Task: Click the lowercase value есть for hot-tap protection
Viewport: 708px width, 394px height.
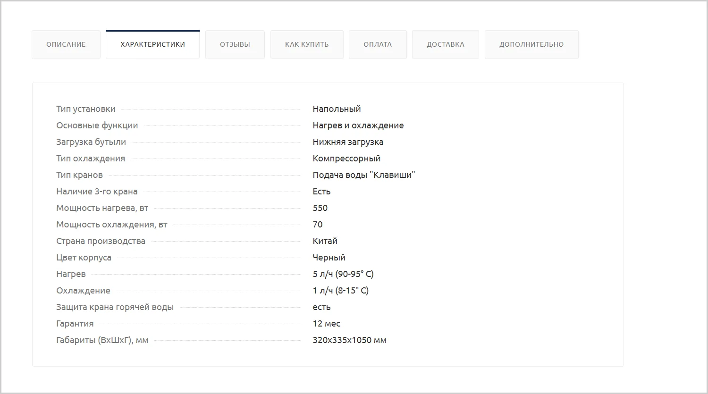Action: click(321, 307)
